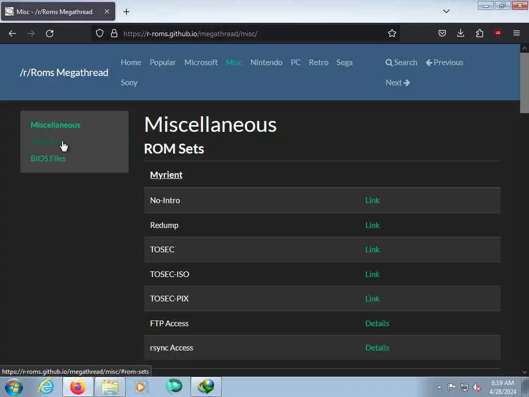Viewport: 529px width, 397px height.
Task: Click the Search link with magnifier
Action: click(401, 63)
